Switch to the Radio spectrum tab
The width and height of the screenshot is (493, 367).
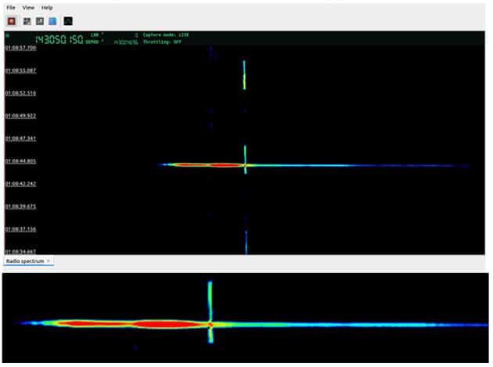tap(25, 260)
